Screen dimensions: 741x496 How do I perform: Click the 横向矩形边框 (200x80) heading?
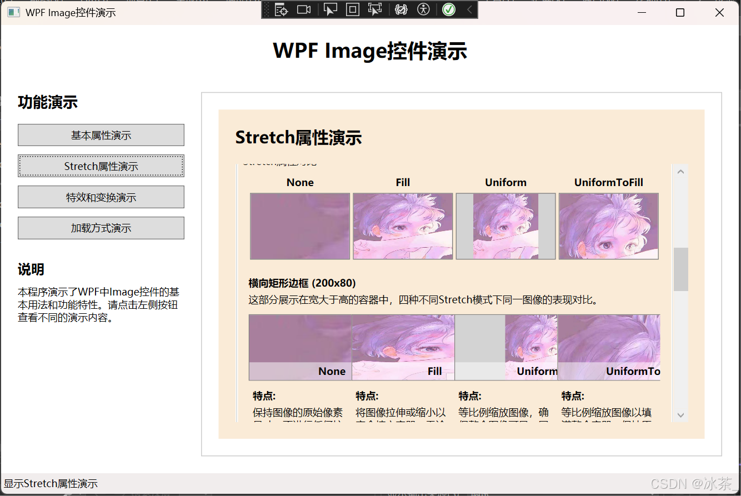(x=302, y=283)
